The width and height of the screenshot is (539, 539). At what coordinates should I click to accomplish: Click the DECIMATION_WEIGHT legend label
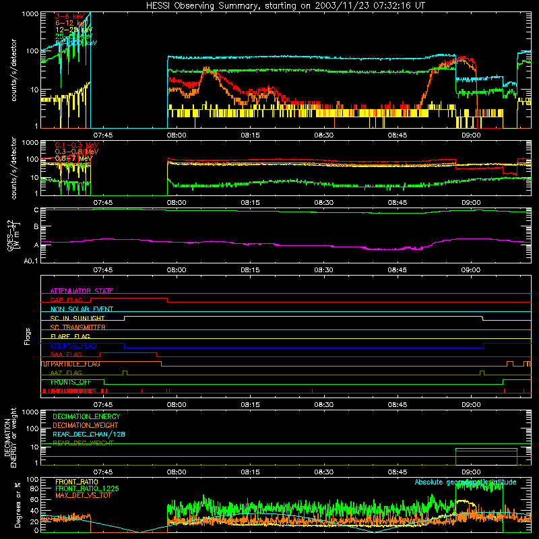click(x=86, y=425)
